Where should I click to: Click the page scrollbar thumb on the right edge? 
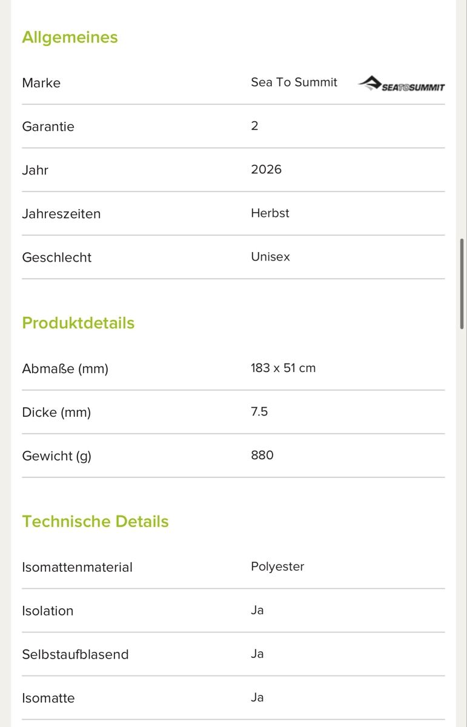462,284
